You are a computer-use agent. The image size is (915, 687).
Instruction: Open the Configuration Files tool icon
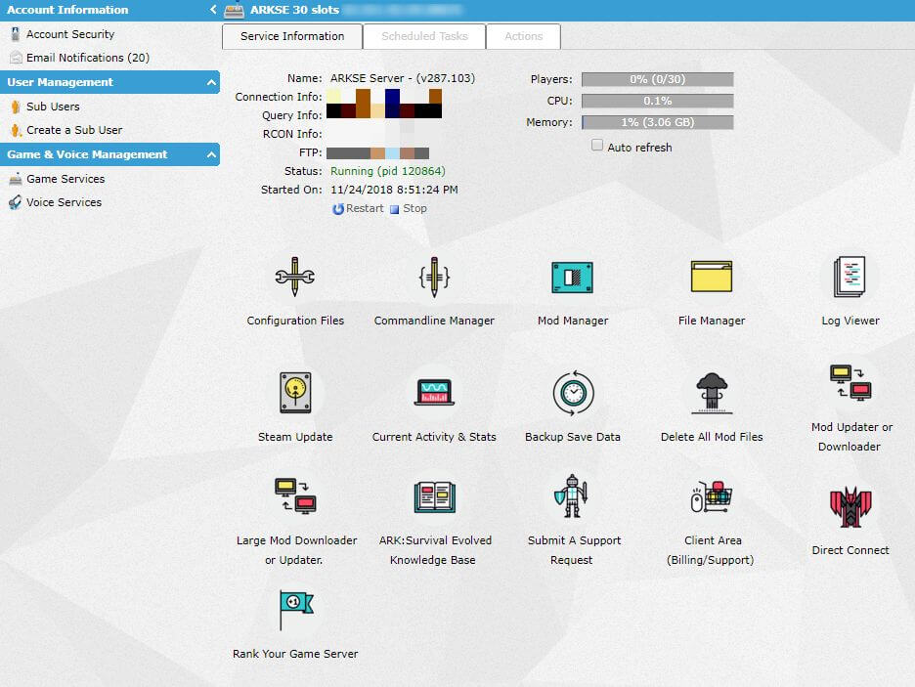[294, 279]
